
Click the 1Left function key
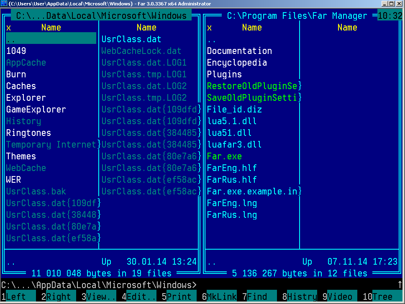(18, 297)
